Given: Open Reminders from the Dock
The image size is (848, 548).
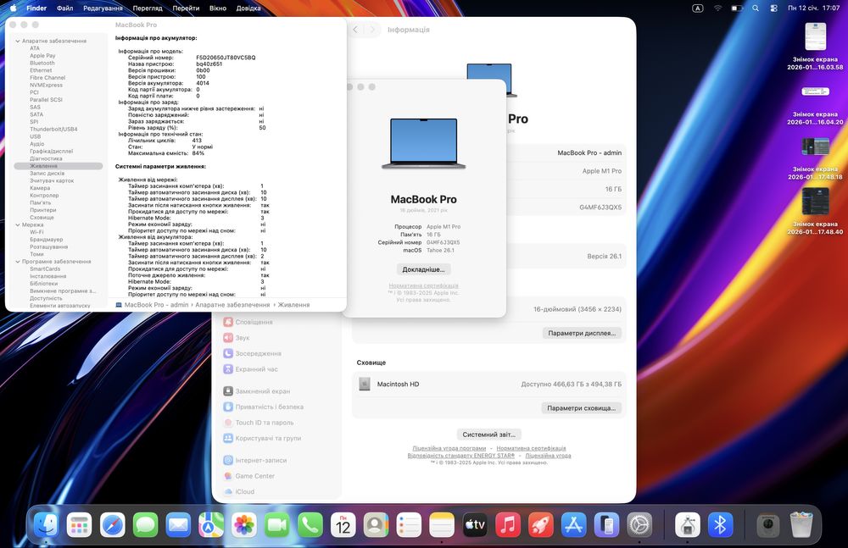Looking at the screenshot, I should pyautogui.click(x=409, y=524).
